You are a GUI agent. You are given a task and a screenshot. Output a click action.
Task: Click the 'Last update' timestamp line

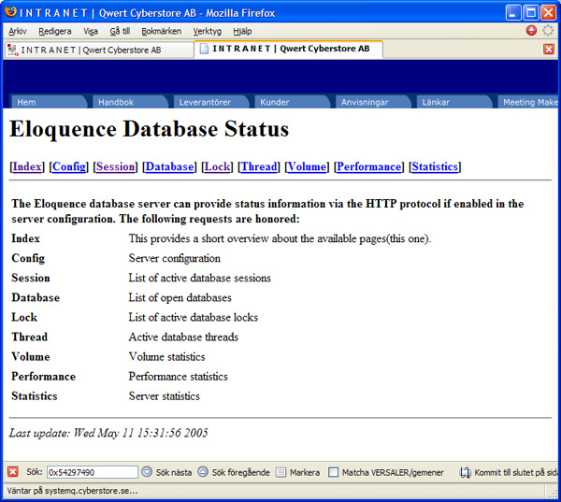[x=108, y=433]
